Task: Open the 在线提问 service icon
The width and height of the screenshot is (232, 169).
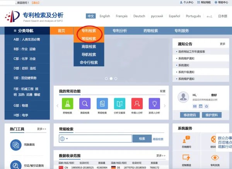Action: (x=186, y=140)
